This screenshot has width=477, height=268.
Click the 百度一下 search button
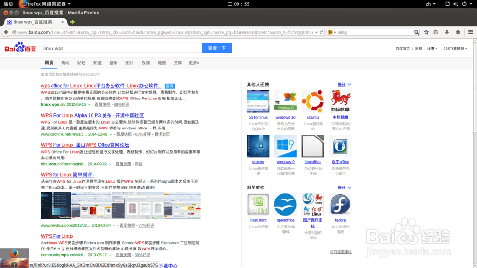tap(217, 48)
